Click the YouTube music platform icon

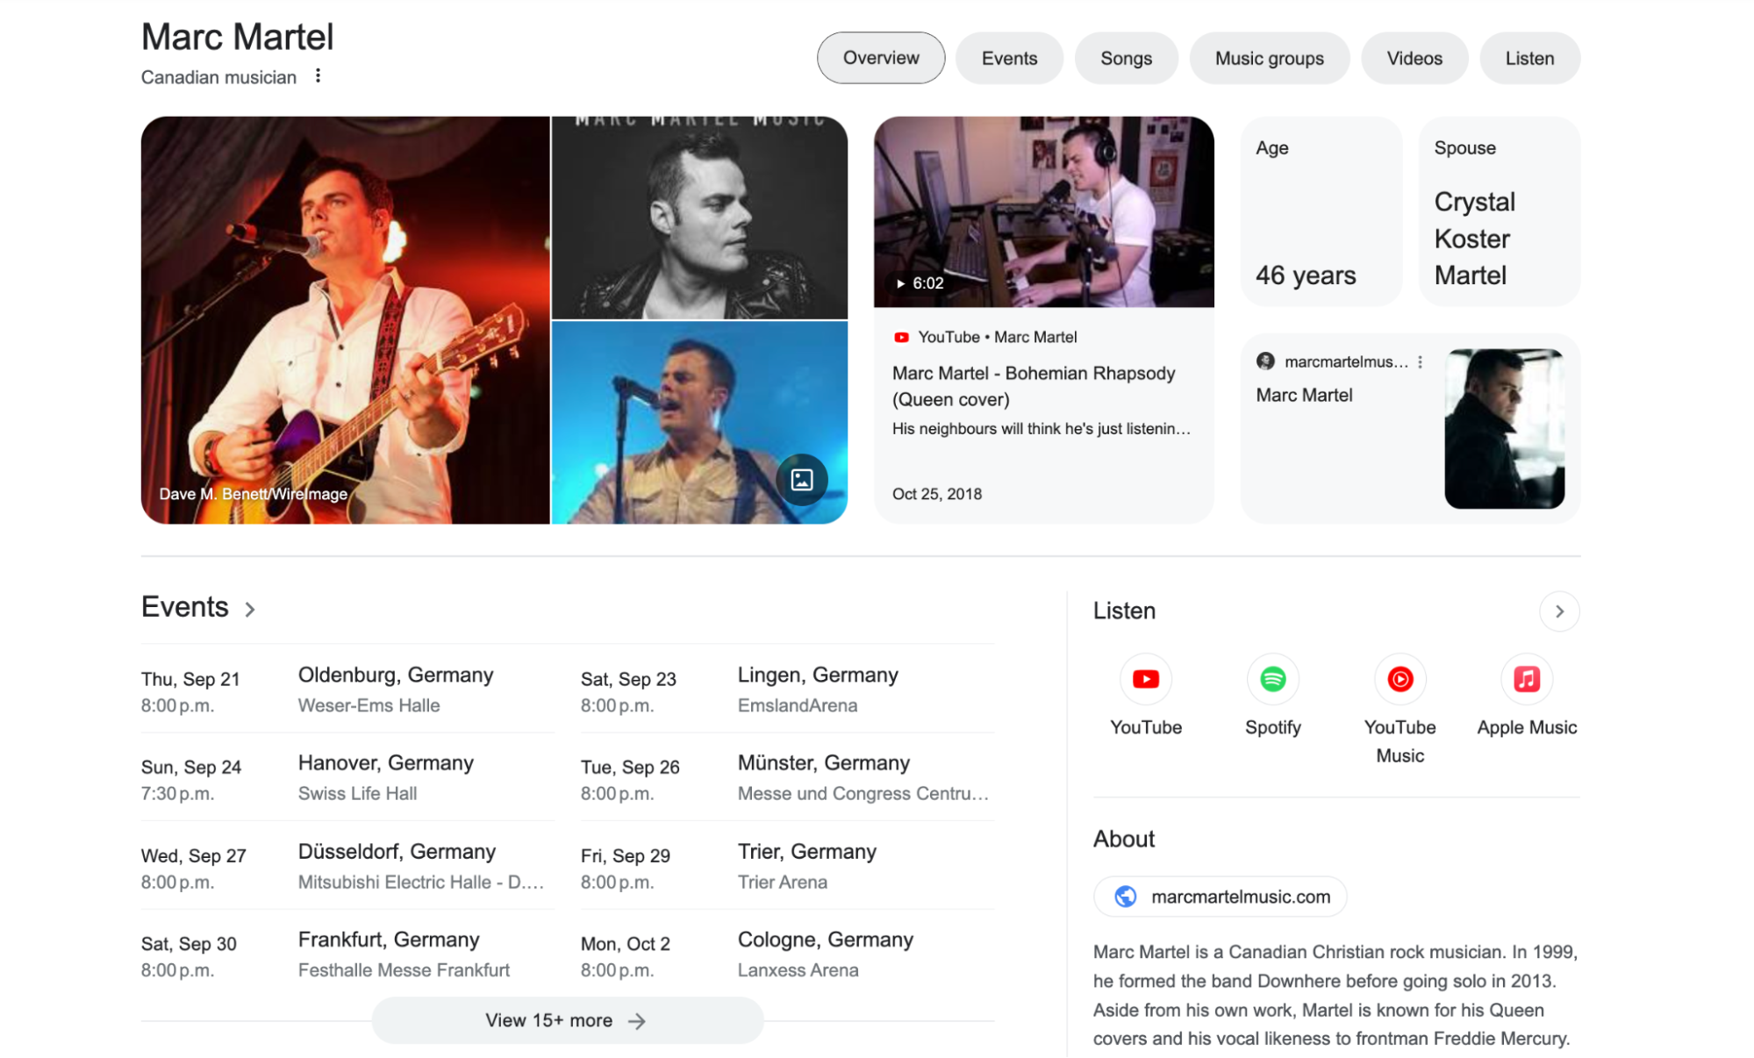1398,679
